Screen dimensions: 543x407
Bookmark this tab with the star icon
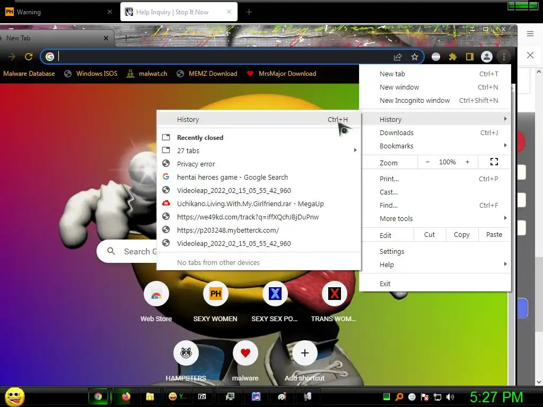[415, 57]
